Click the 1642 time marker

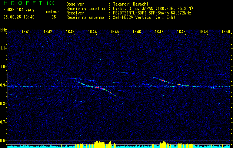[x=48, y=32]
